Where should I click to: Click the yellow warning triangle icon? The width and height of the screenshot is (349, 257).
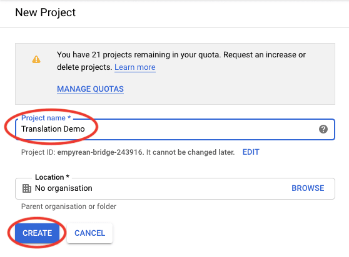point(36,59)
